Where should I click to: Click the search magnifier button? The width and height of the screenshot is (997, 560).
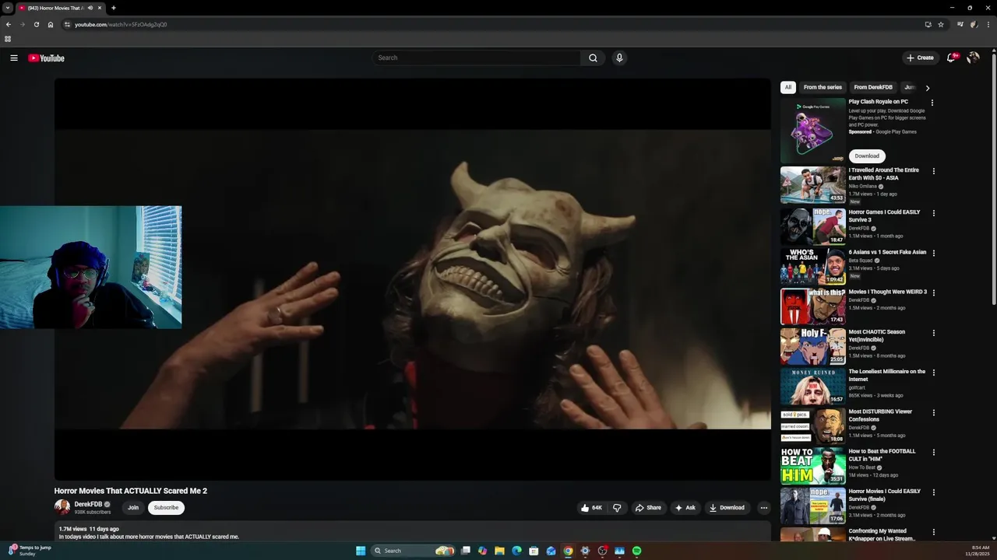593,58
